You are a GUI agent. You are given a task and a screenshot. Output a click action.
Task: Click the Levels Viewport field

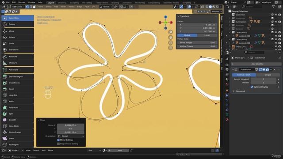point(264,79)
